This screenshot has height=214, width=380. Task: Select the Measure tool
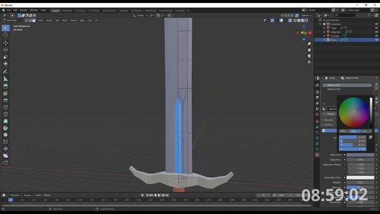coord(5,78)
